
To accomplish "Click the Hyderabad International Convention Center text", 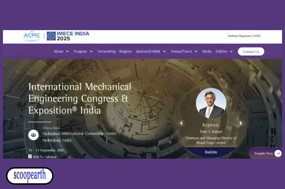I will point(80,133).
